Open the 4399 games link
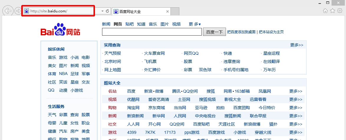The image size is (346, 140). tap(132, 132)
